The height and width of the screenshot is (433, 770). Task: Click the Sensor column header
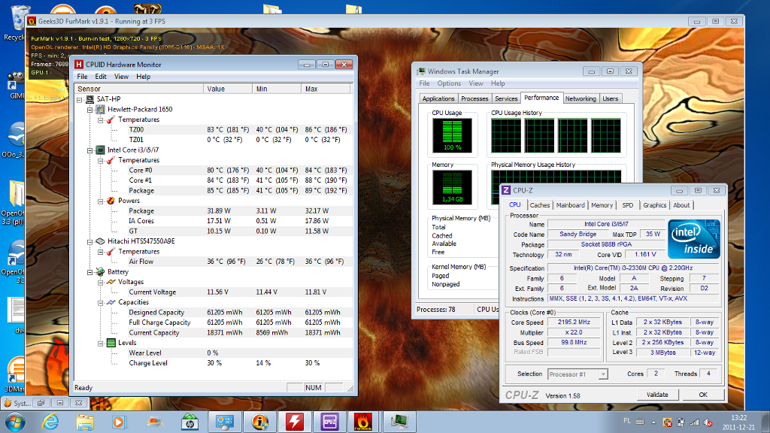[139, 89]
